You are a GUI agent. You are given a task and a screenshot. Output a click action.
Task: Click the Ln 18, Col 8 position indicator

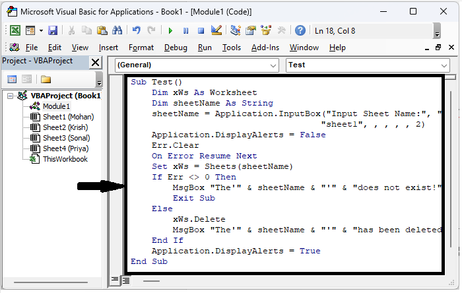click(335, 30)
